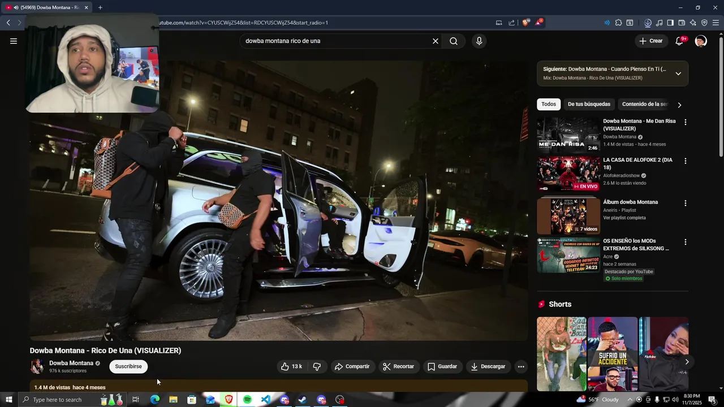This screenshot has width=724, height=407.
Task: Open Me Dan Risa video thumbnail
Action: click(x=568, y=135)
